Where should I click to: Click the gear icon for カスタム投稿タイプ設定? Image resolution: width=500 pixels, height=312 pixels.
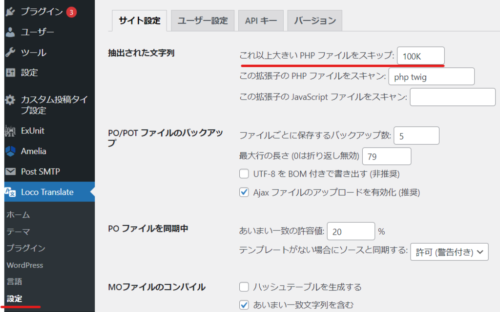click(x=10, y=99)
